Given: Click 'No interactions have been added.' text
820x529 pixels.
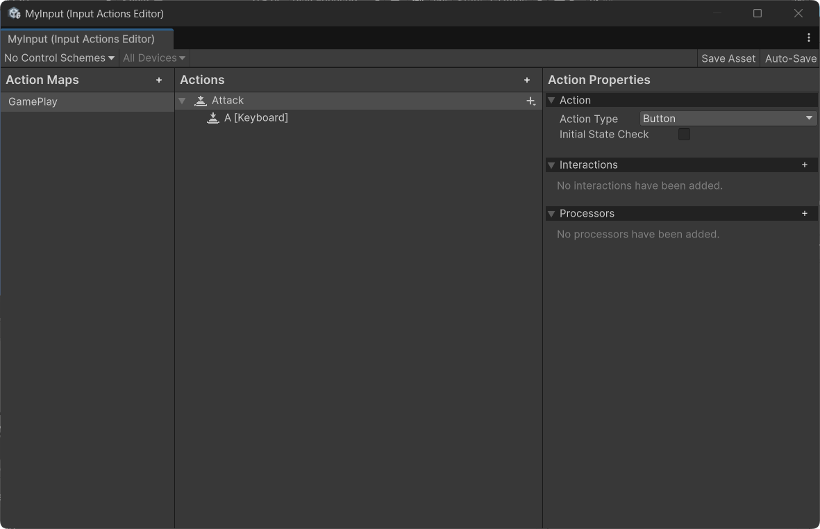Looking at the screenshot, I should point(639,185).
